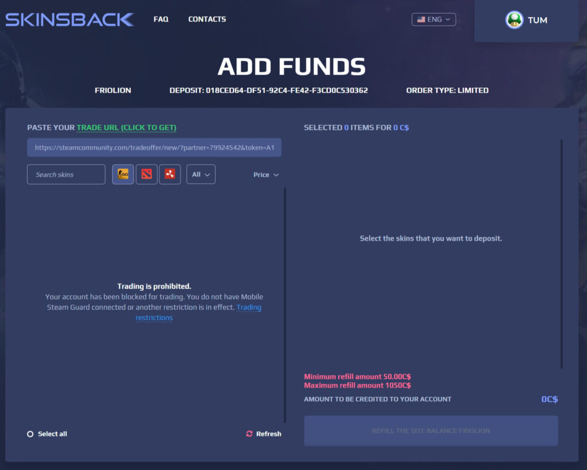Click the TUM username
Image resolution: width=587 pixels, height=470 pixels.
[537, 20]
